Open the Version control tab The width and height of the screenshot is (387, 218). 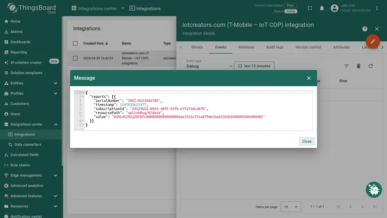(308, 47)
